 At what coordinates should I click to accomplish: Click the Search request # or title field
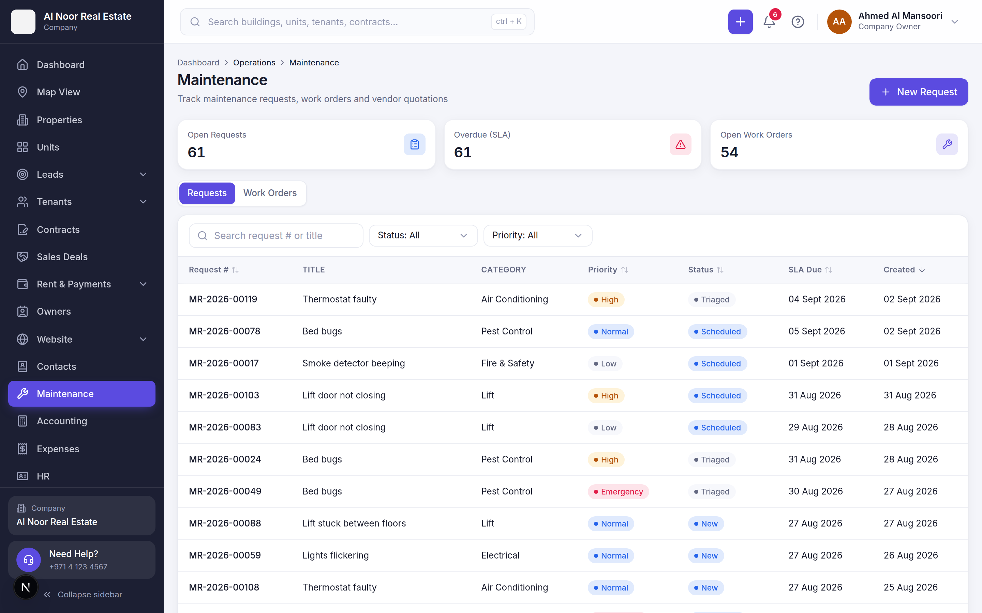[x=276, y=236]
